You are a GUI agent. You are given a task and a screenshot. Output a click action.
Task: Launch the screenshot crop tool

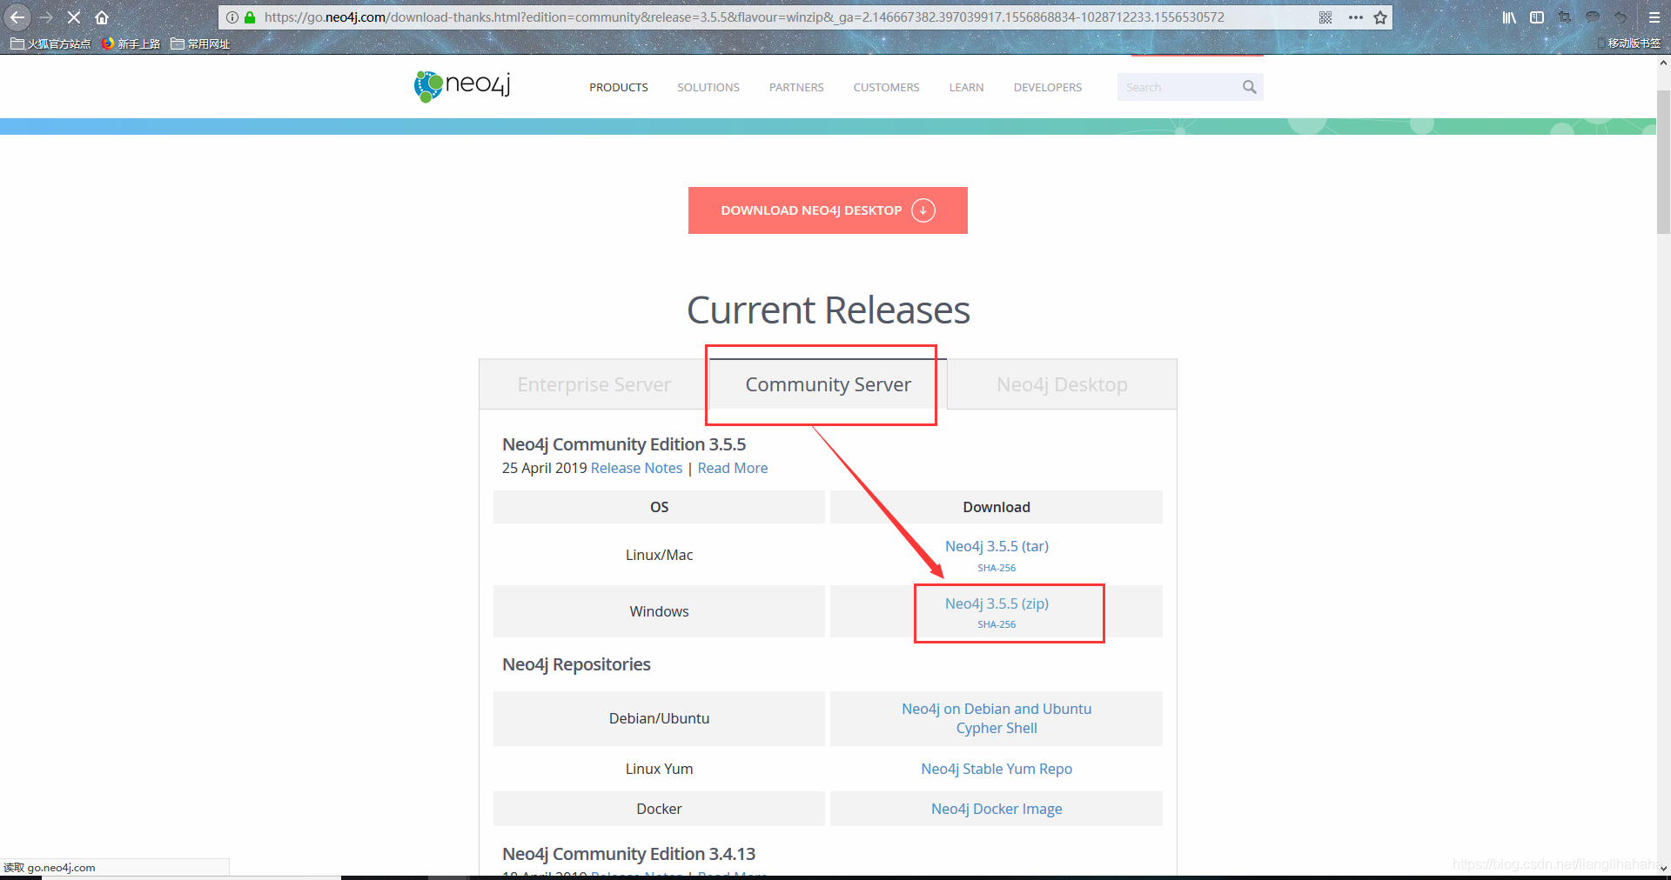tap(1565, 17)
